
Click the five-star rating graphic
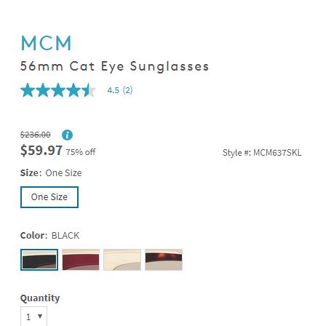[58, 90]
